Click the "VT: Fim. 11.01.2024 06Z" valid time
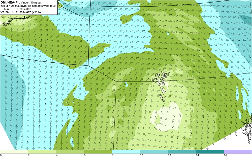252x157 pixels. click(x=16, y=12)
